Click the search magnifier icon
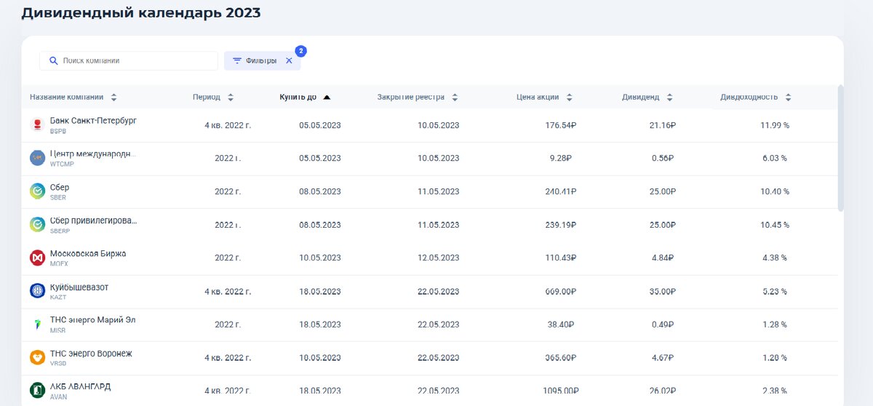The width and height of the screenshot is (873, 406). tap(53, 61)
